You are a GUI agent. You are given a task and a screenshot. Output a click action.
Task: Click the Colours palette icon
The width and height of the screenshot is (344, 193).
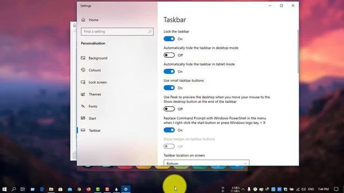(x=83, y=70)
